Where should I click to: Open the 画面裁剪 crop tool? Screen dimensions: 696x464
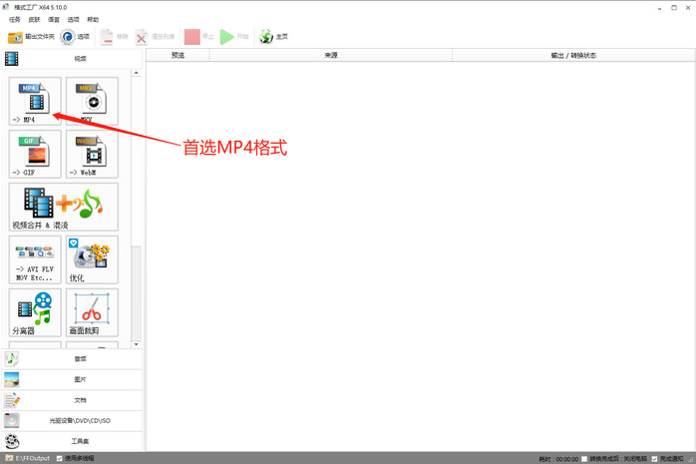click(x=92, y=312)
